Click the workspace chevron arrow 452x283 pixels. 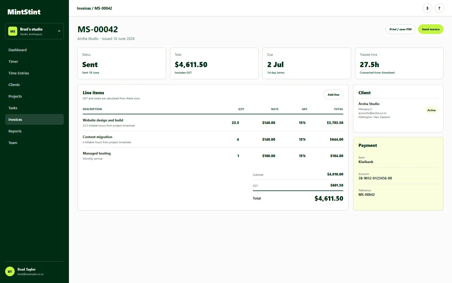[59, 31]
